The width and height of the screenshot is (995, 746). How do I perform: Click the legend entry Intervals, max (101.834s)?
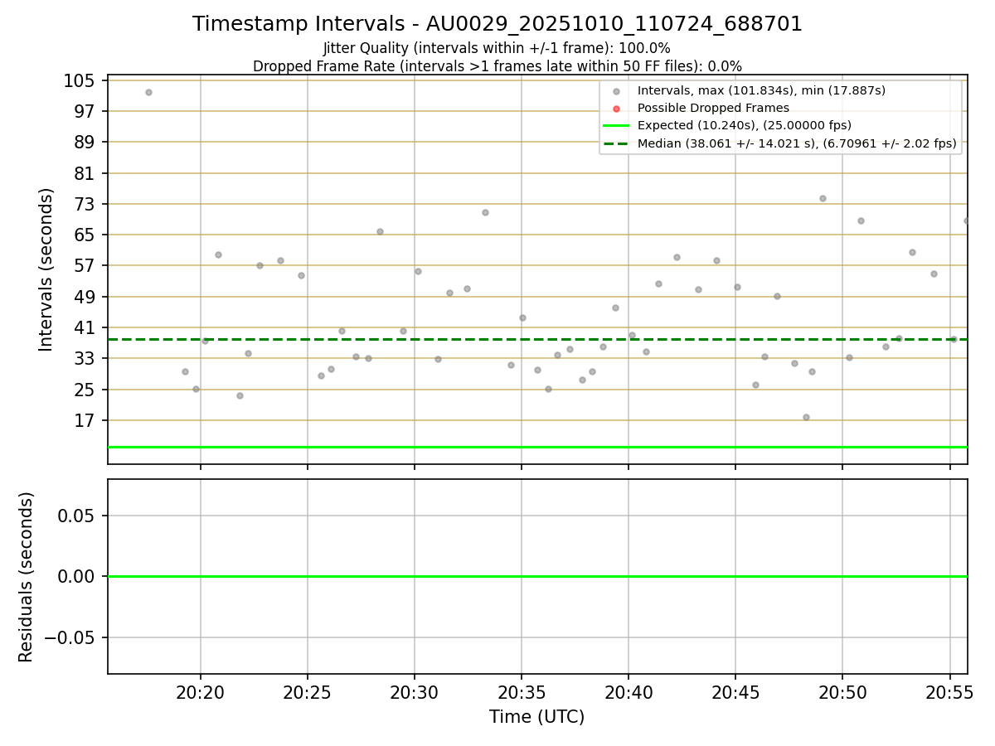(x=761, y=90)
